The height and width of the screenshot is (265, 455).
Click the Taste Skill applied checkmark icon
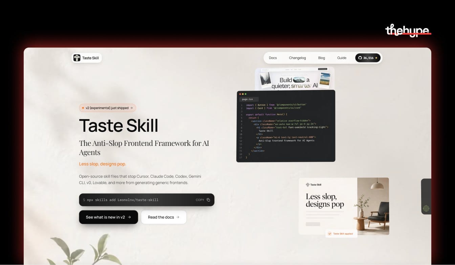point(329,234)
